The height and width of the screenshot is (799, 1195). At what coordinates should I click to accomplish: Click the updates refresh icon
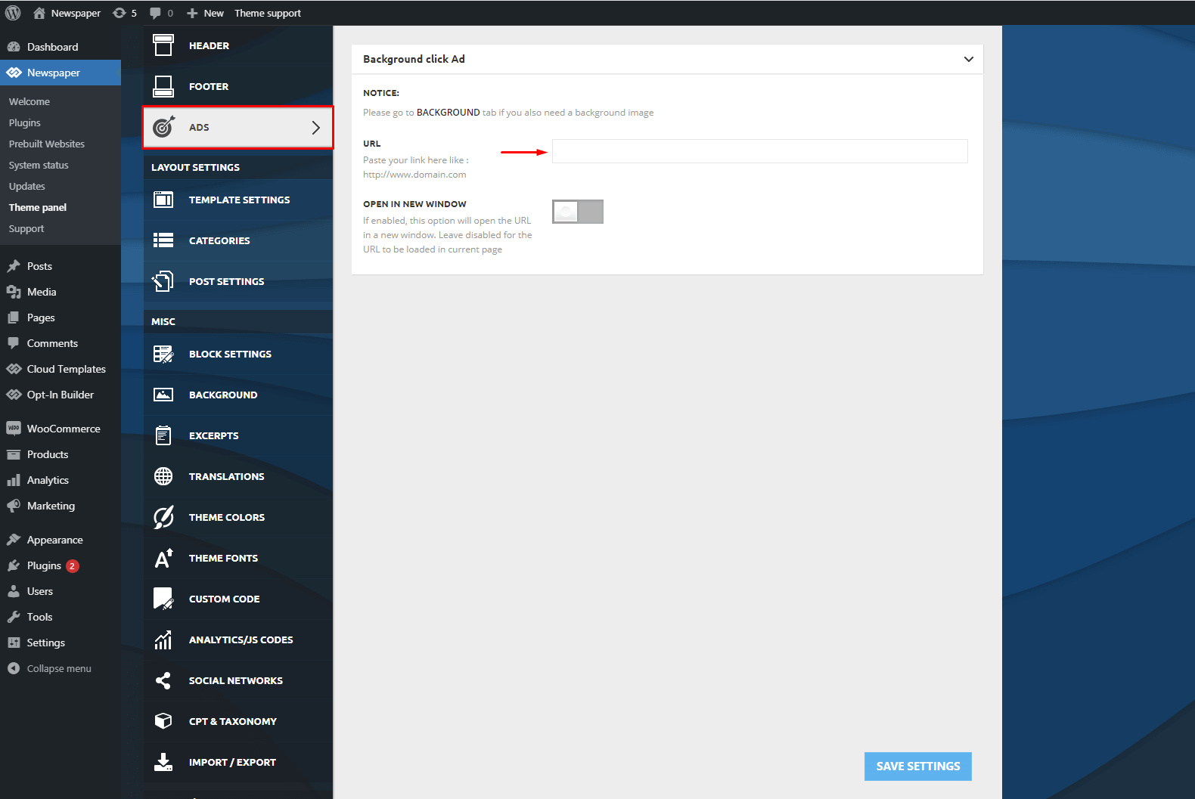click(x=119, y=13)
